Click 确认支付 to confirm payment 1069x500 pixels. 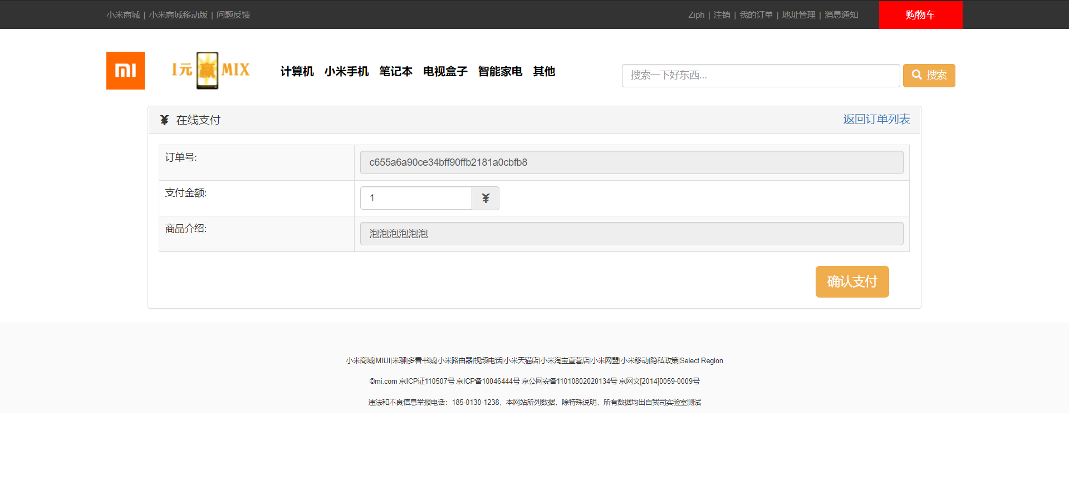tap(852, 281)
